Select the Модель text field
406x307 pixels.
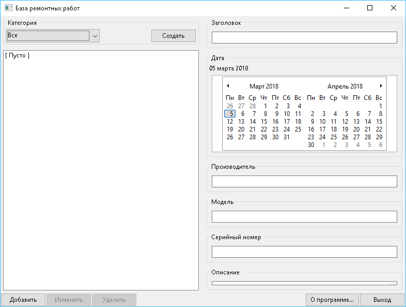pos(304,216)
